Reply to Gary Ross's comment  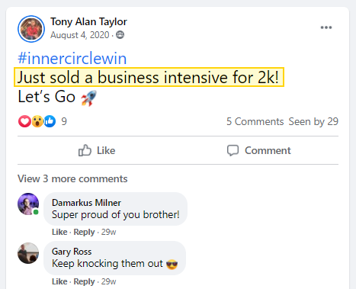tap(84, 281)
